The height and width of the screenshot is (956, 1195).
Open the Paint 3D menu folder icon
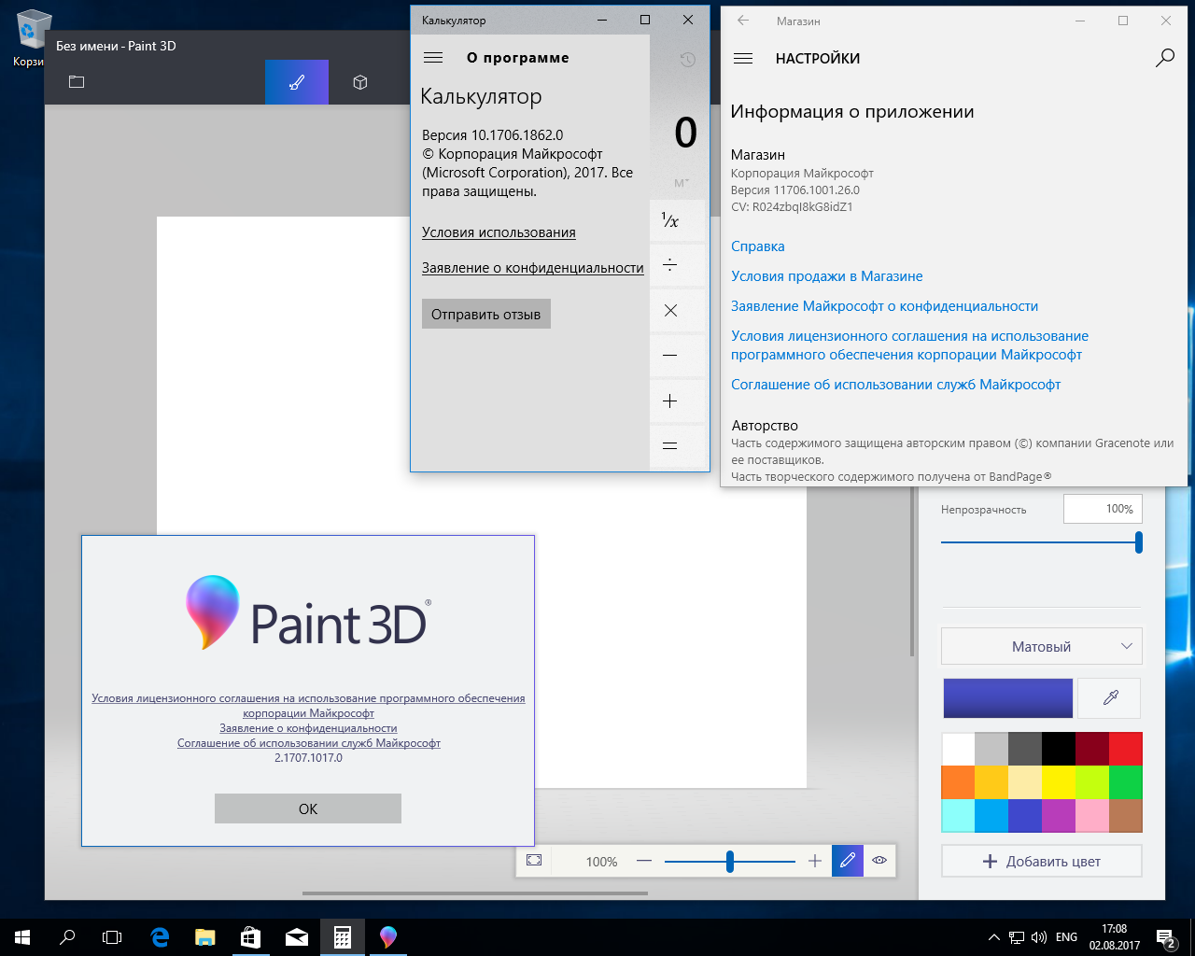tap(77, 82)
